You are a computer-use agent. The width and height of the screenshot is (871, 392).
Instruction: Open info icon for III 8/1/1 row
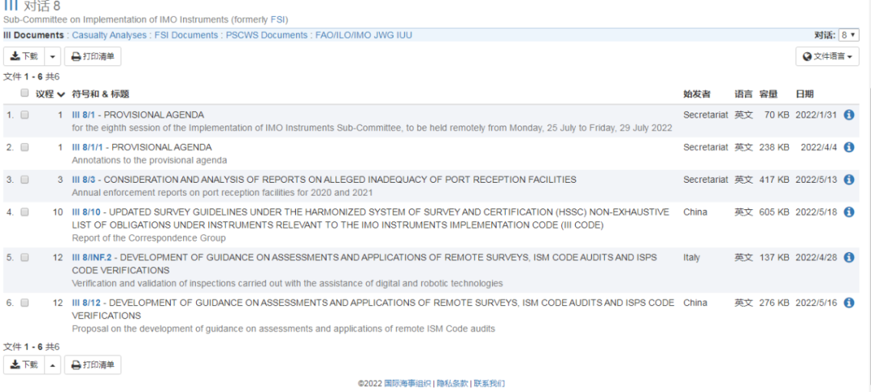pyautogui.click(x=848, y=147)
